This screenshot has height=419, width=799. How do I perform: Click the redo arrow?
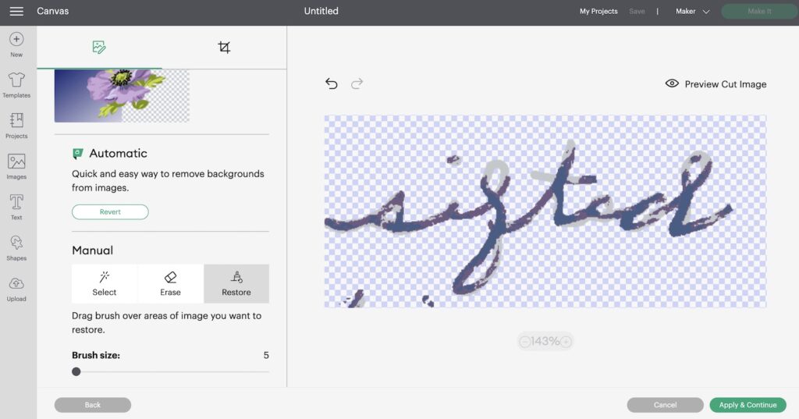pyautogui.click(x=357, y=83)
